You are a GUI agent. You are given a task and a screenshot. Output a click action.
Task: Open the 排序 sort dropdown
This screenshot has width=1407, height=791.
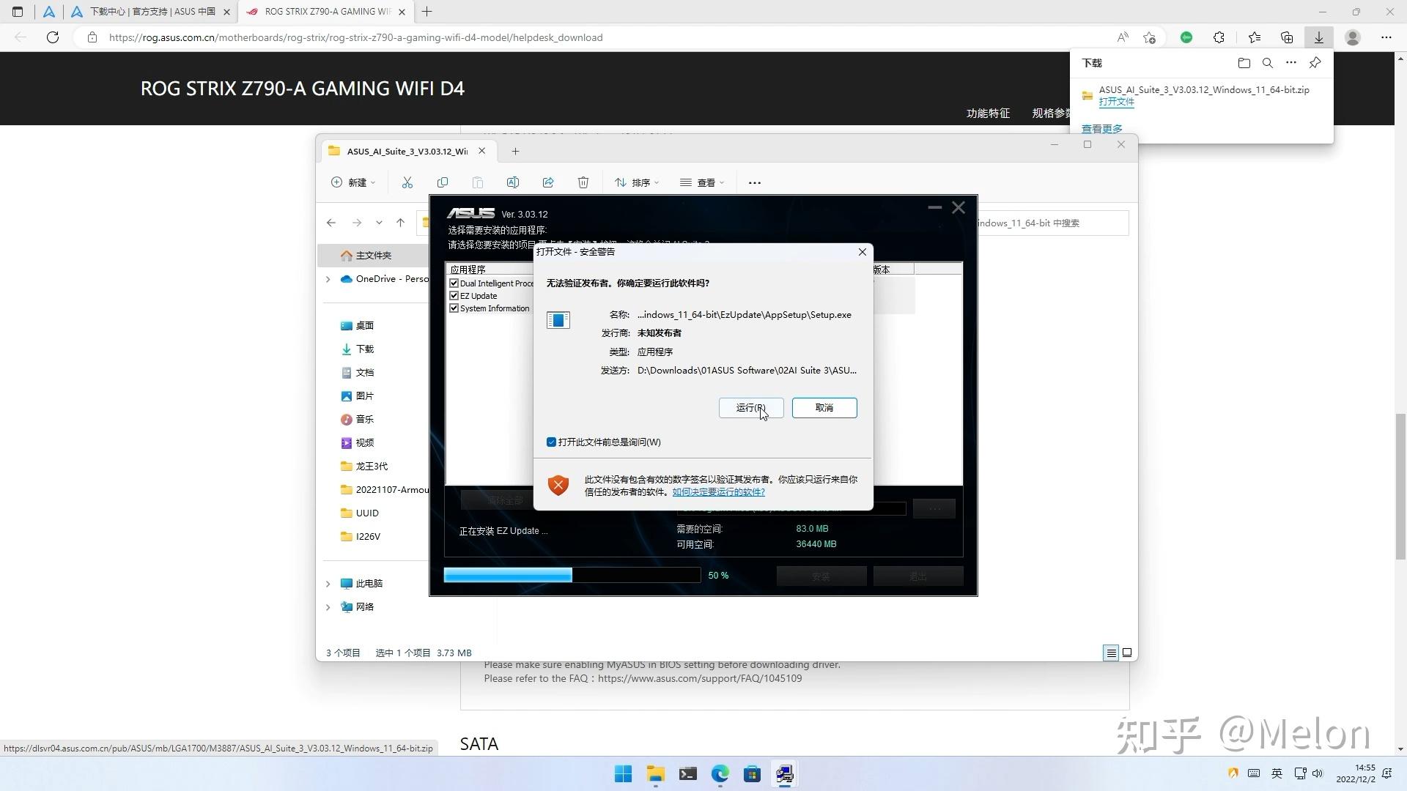click(636, 182)
